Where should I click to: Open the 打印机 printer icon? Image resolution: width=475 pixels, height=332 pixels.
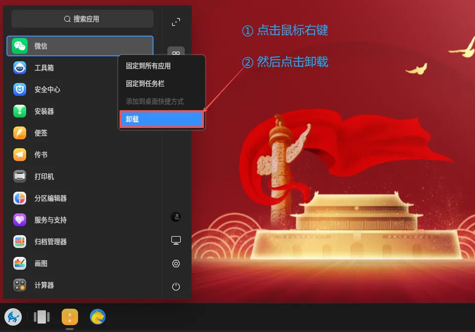pyautogui.click(x=20, y=176)
